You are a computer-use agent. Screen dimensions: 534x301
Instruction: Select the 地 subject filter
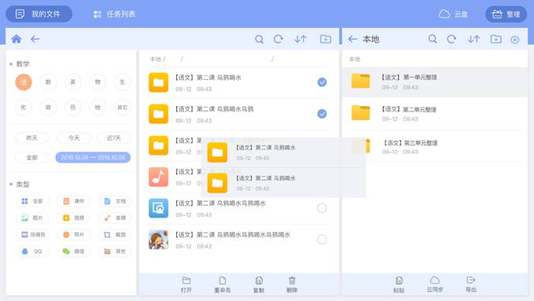(97, 108)
